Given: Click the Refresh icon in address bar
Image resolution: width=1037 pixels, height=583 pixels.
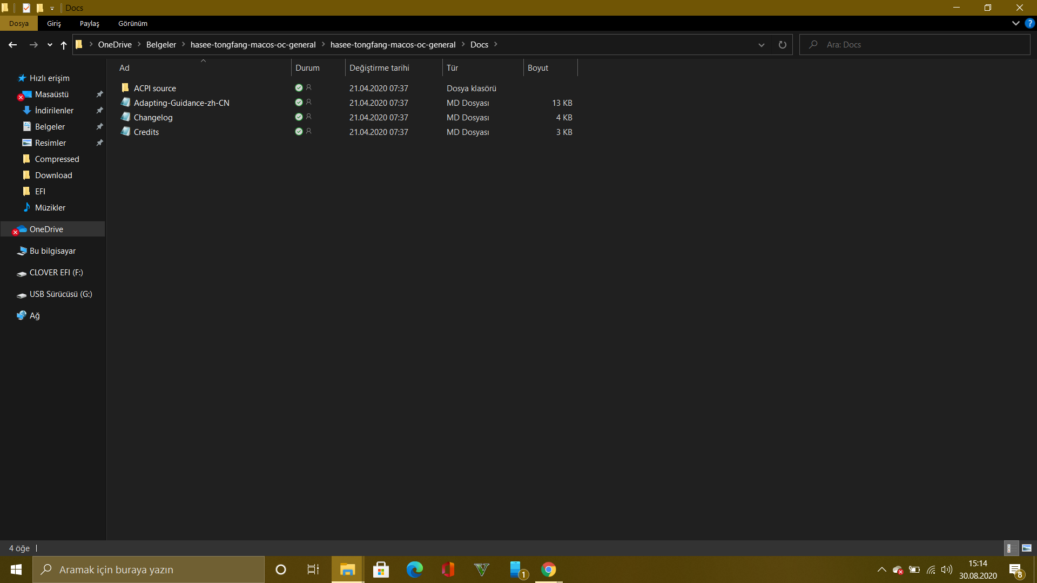Looking at the screenshot, I should (782, 45).
